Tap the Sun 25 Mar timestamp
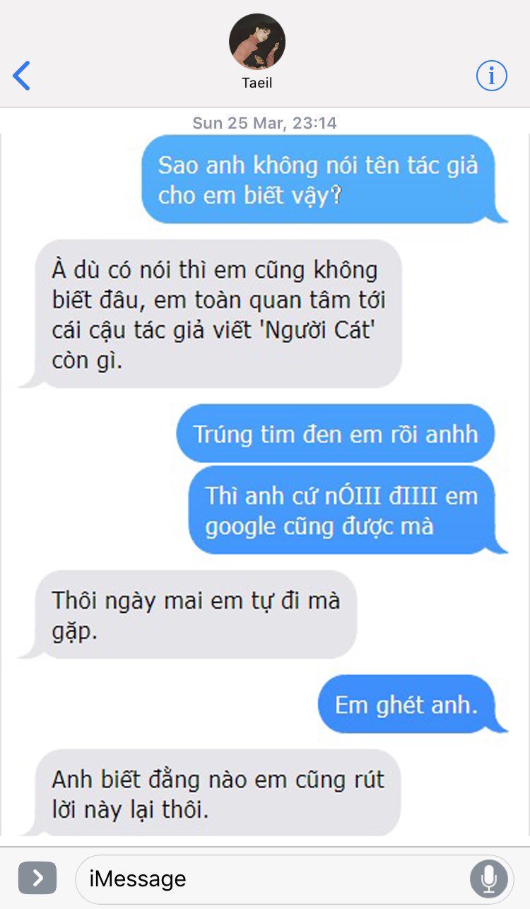The image size is (530, 909). 265,123
